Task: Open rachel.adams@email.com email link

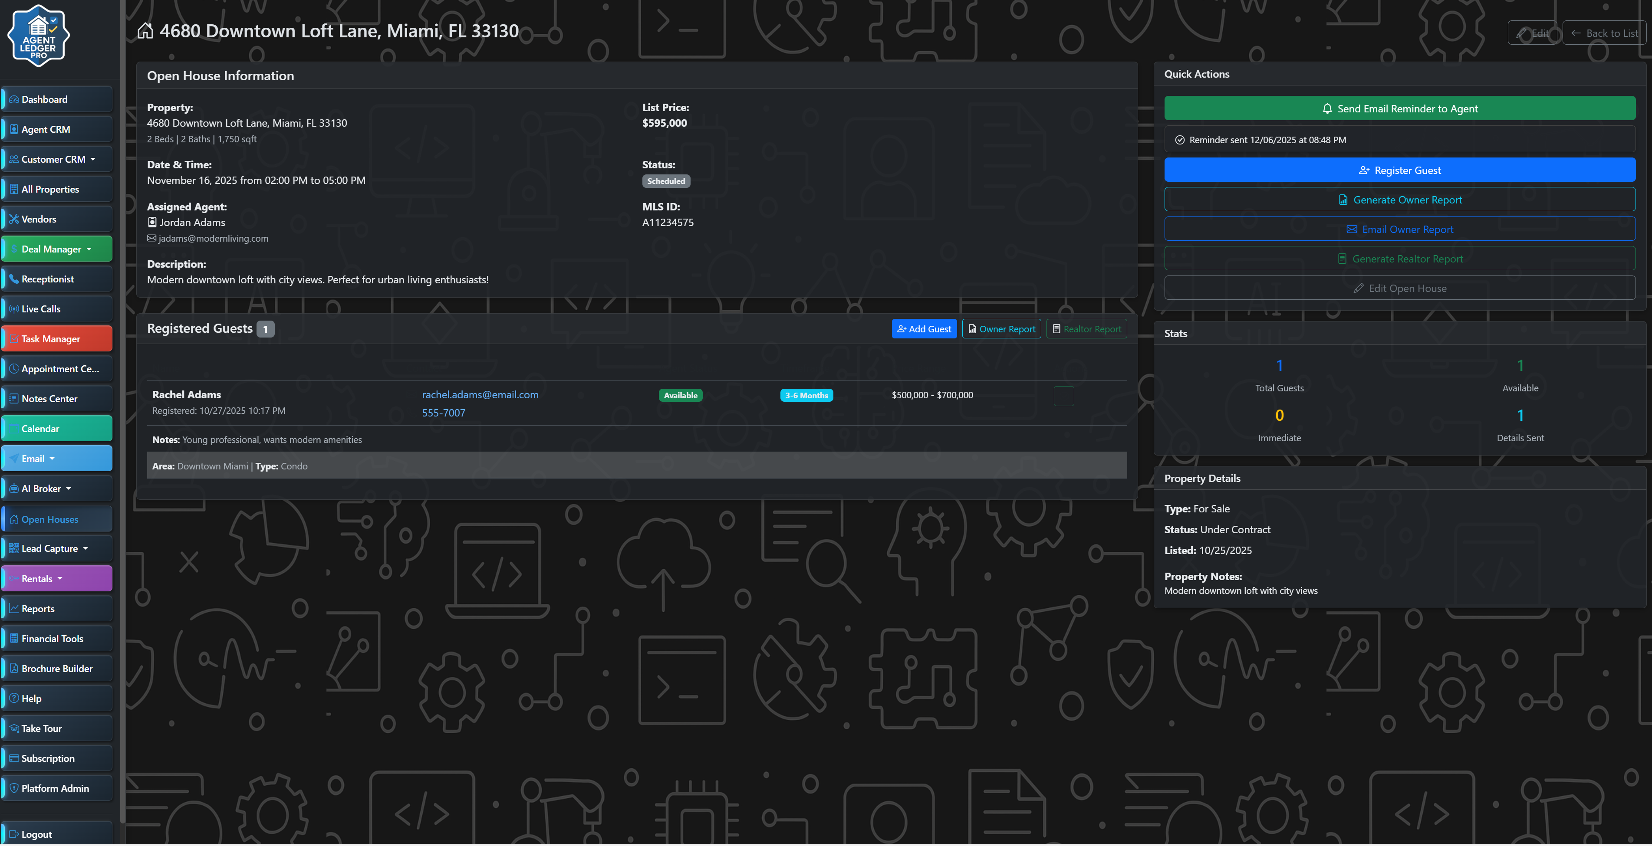Action: click(x=480, y=395)
